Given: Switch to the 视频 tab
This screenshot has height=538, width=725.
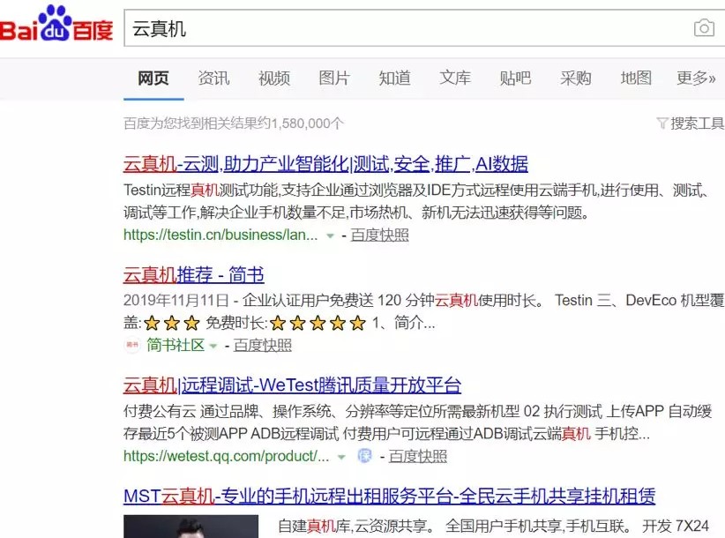Looking at the screenshot, I should point(274,78).
